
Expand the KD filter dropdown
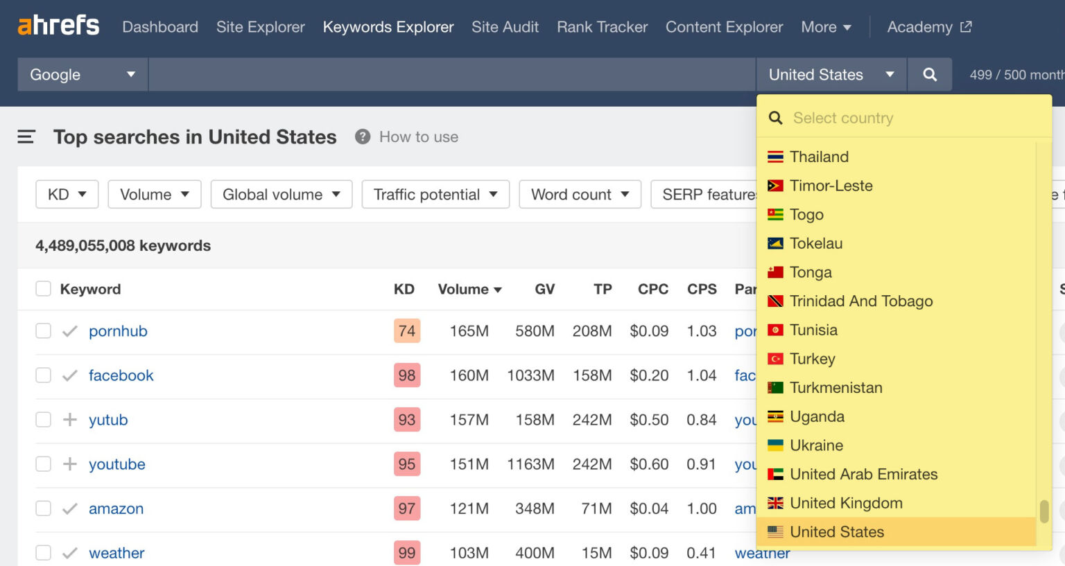67,195
